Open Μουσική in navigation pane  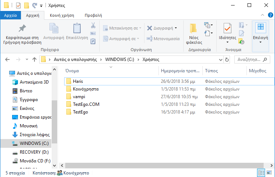coord(25,126)
